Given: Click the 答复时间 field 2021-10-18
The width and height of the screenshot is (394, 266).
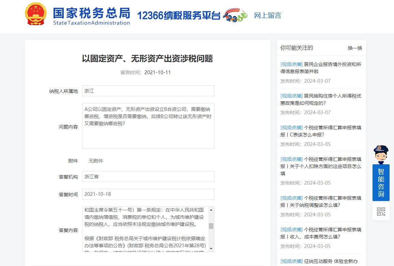Looking at the screenshot, I should pyautogui.click(x=148, y=194).
